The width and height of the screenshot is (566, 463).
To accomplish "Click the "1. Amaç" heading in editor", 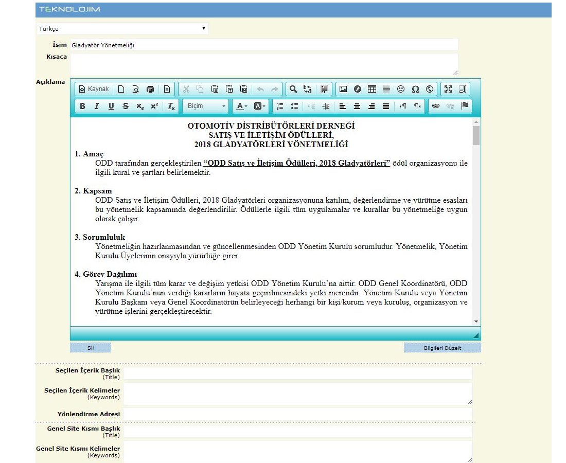I will click(x=89, y=154).
